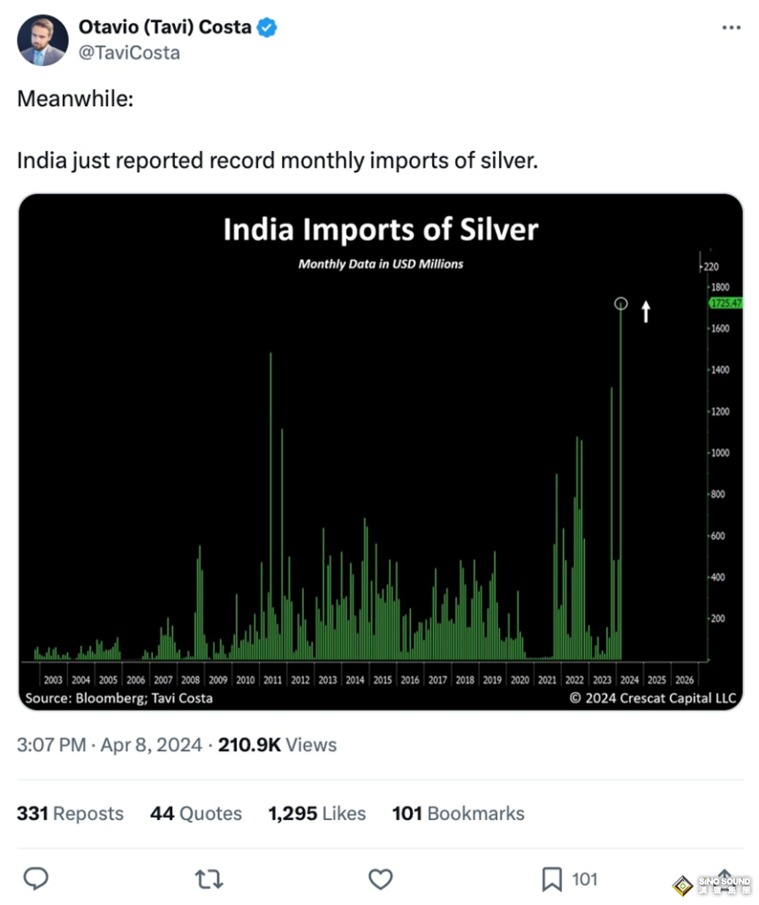Click the green 1725.47 value label
This screenshot has height=905, width=759.
point(725,303)
